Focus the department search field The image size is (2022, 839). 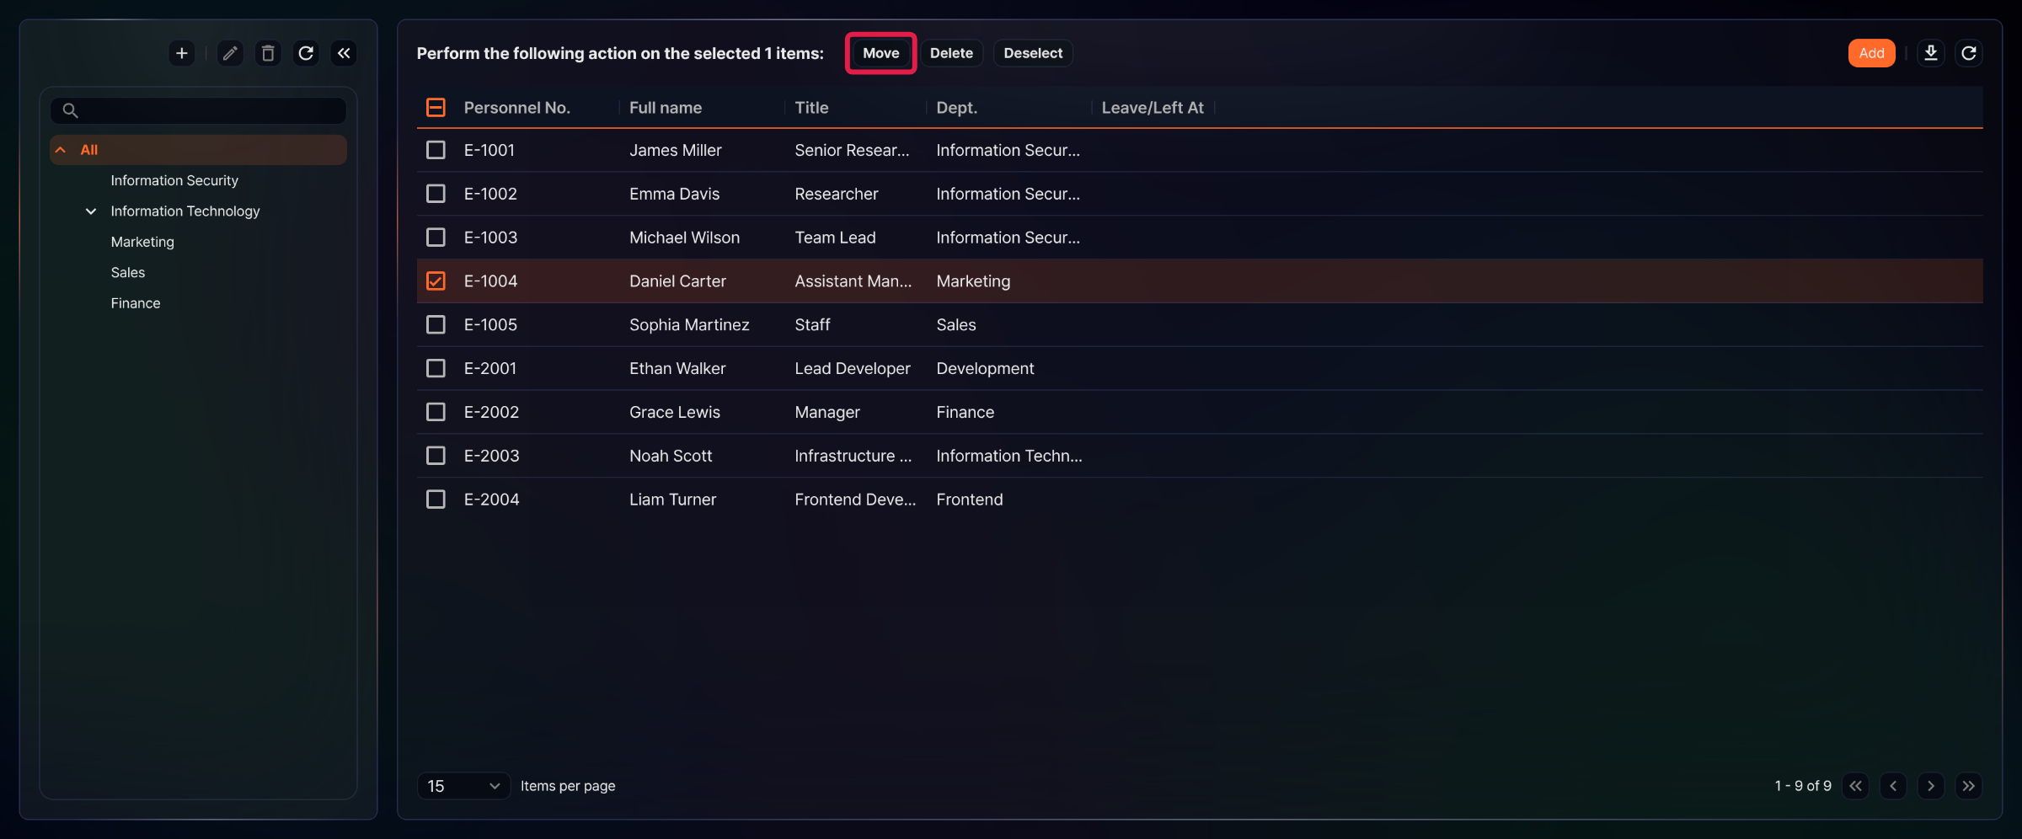(x=199, y=110)
